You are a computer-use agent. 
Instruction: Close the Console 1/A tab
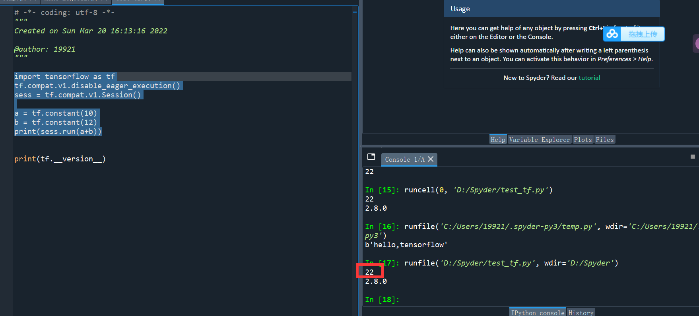[x=431, y=159]
